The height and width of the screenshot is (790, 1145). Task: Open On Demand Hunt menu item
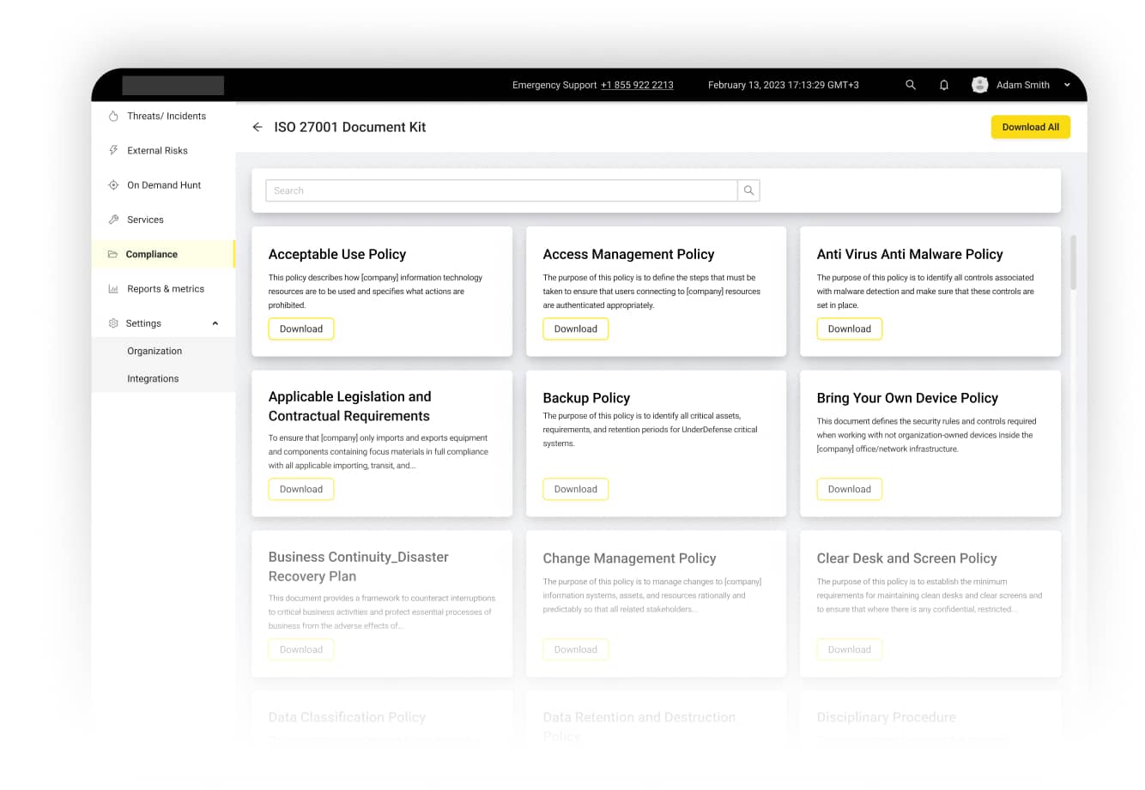163,185
